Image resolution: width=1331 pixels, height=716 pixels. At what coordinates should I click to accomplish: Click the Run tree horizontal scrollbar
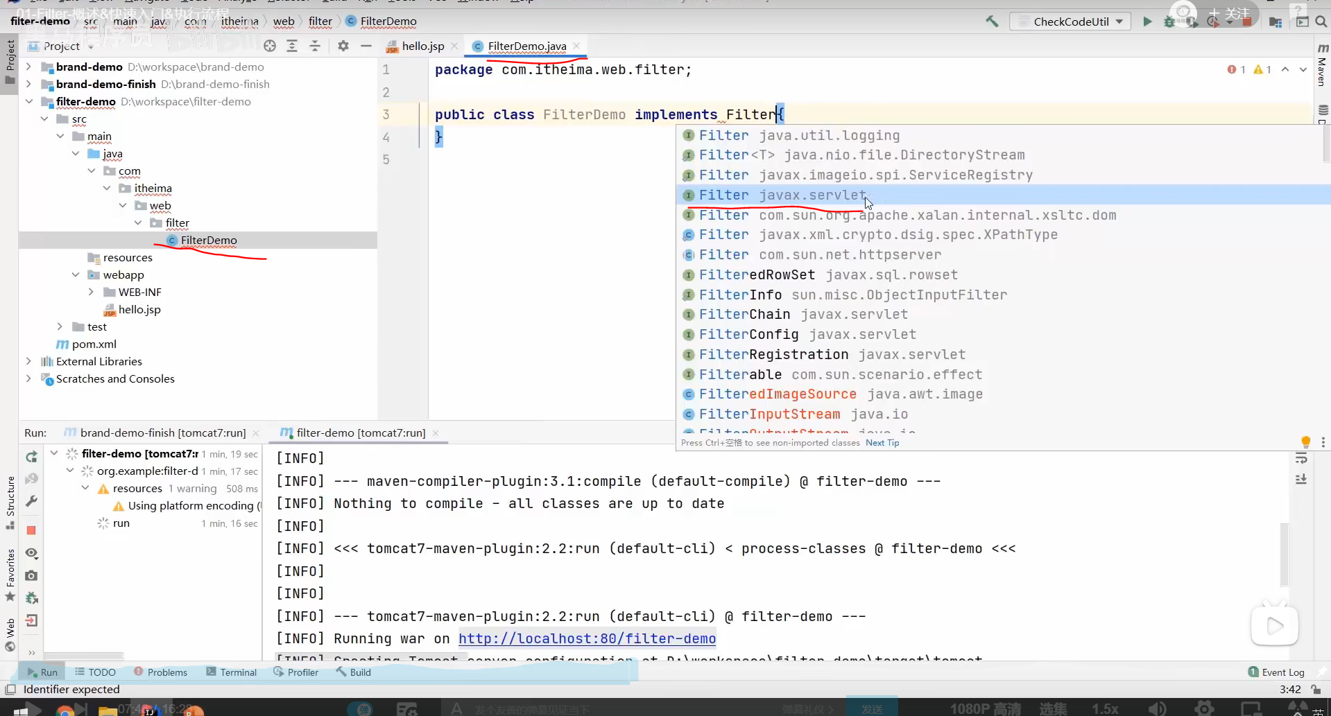(x=84, y=656)
